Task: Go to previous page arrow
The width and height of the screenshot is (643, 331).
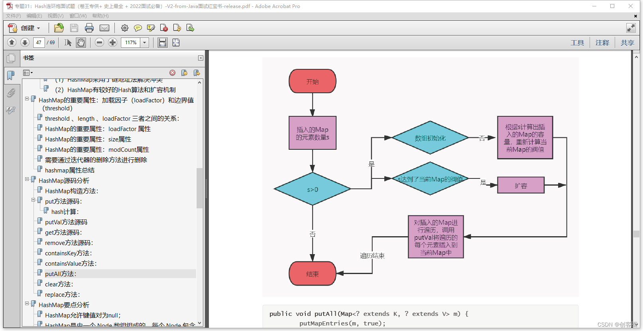Action: 12,42
